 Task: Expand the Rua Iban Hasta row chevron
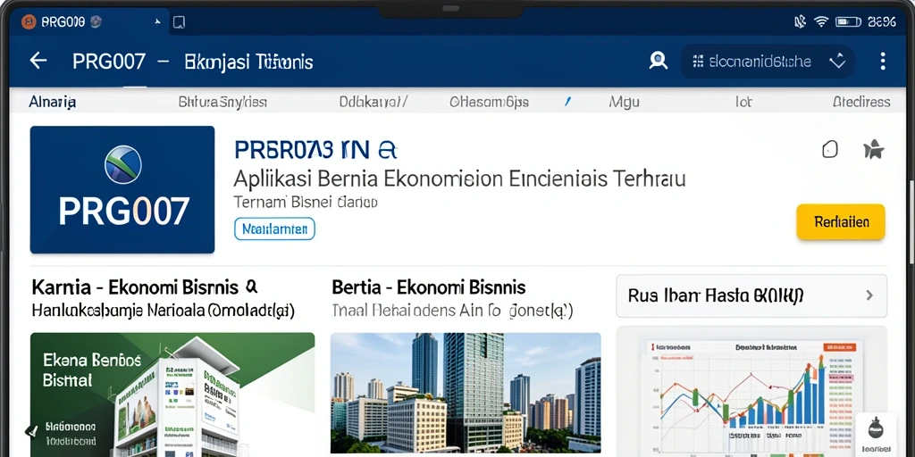pos(869,295)
